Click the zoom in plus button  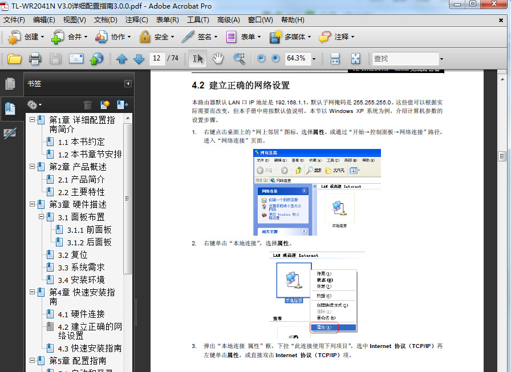(x=275, y=59)
